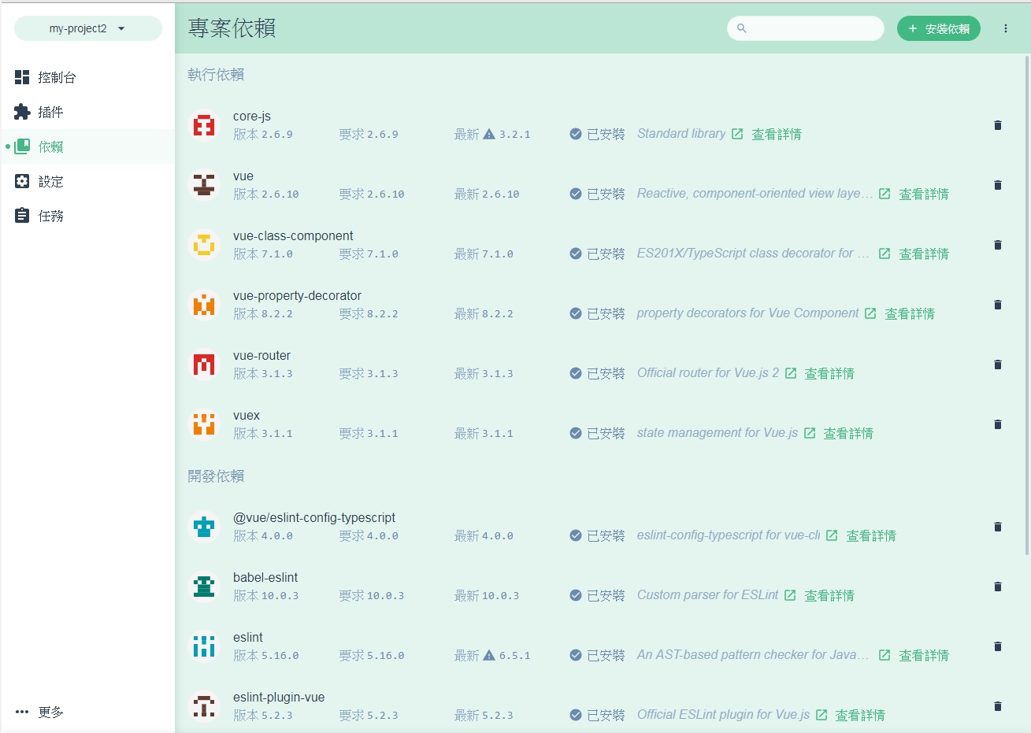View details 查看詳情 for eslint-plugin-vue

(x=860, y=715)
